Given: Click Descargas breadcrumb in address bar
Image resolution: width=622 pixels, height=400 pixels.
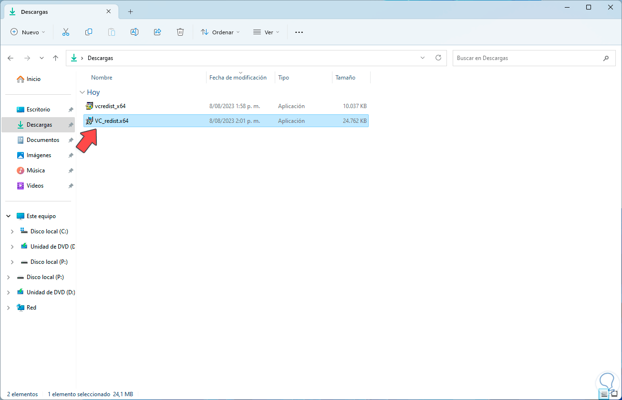Looking at the screenshot, I should [x=101, y=58].
